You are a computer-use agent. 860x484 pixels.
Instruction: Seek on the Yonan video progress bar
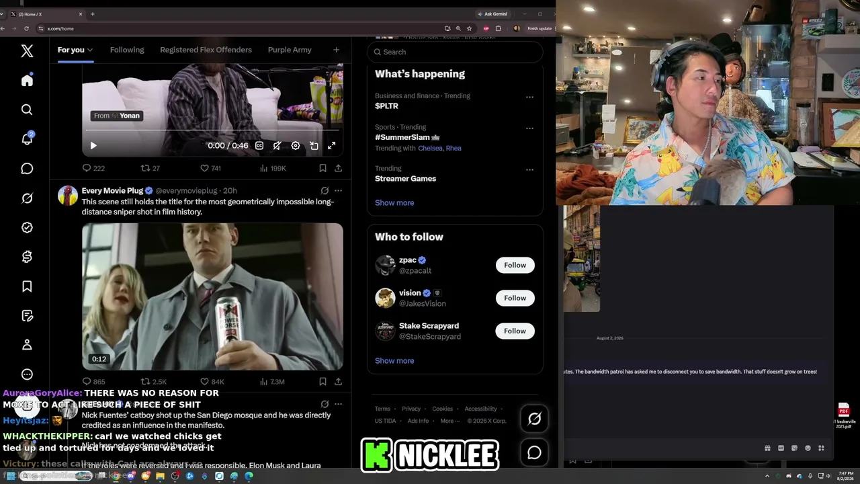pyautogui.click(x=212, y=130)
